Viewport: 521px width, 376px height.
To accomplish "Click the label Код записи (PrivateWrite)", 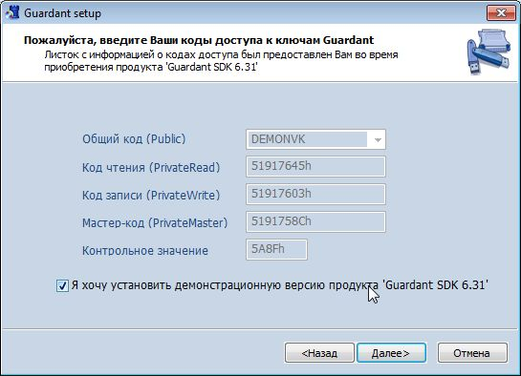I will (x=151, y=195).
